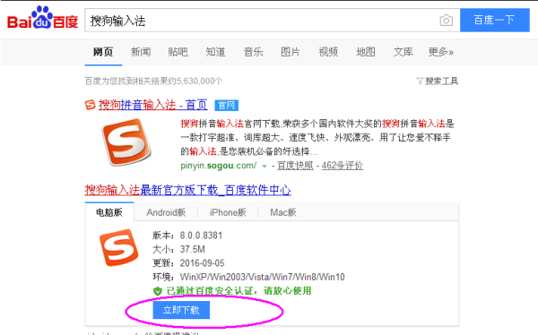The image size is (538, 335).
Task: Go to the 知道 tab
Action: (x=215, y=52)
